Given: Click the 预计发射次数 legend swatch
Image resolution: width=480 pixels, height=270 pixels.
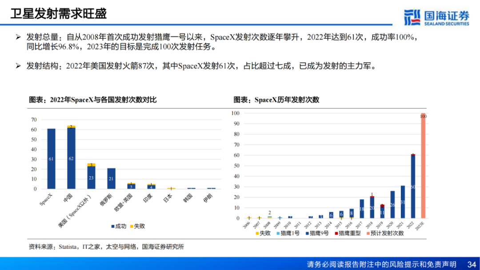Looking at the screenshot, I should click(368, 234).
